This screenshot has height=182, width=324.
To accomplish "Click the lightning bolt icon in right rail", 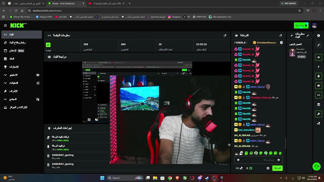I will click(x=319, y=67).
